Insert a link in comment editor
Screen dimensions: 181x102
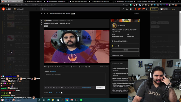[51, 88]
